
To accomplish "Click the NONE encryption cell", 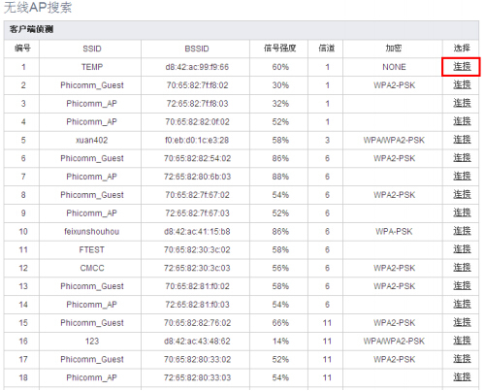I will coord(394,67).
